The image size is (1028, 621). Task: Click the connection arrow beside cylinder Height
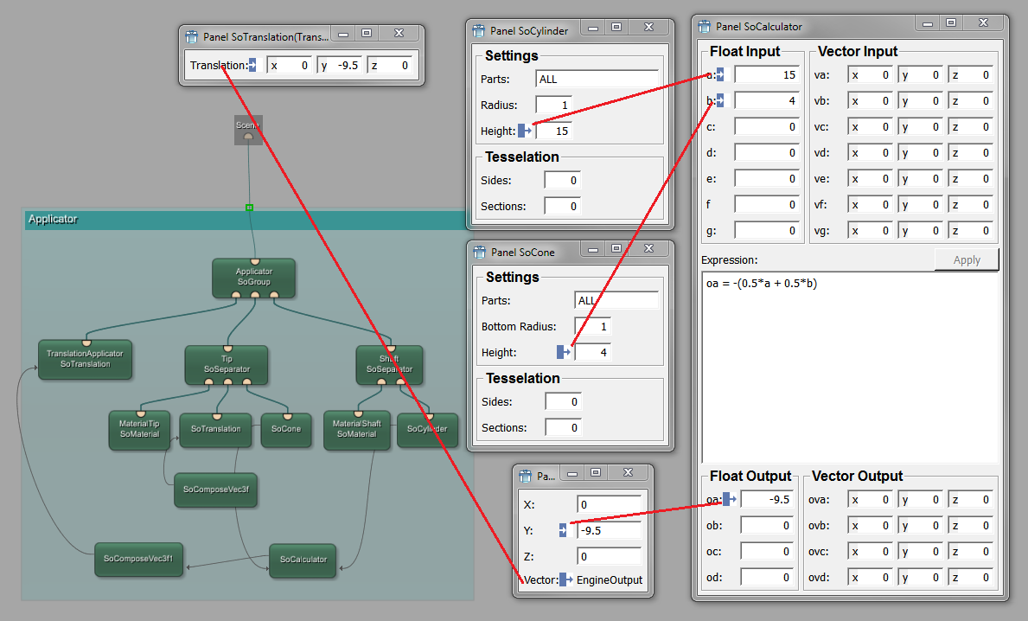point(525,131)
